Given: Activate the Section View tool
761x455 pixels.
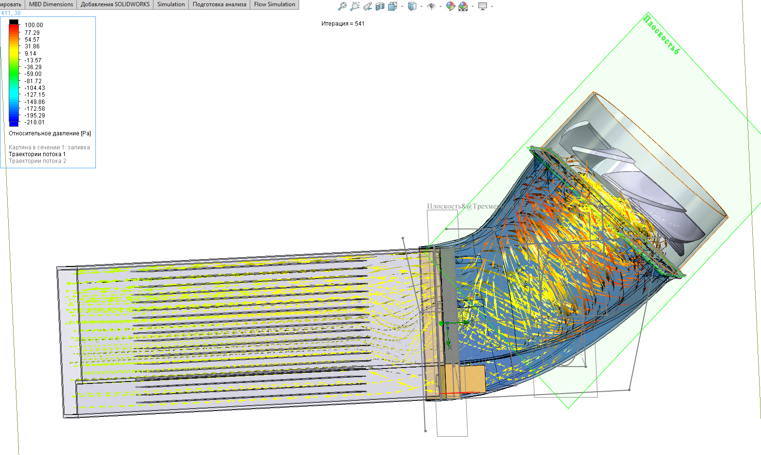Looking at the screenshot, I should [x=380, y=6].
